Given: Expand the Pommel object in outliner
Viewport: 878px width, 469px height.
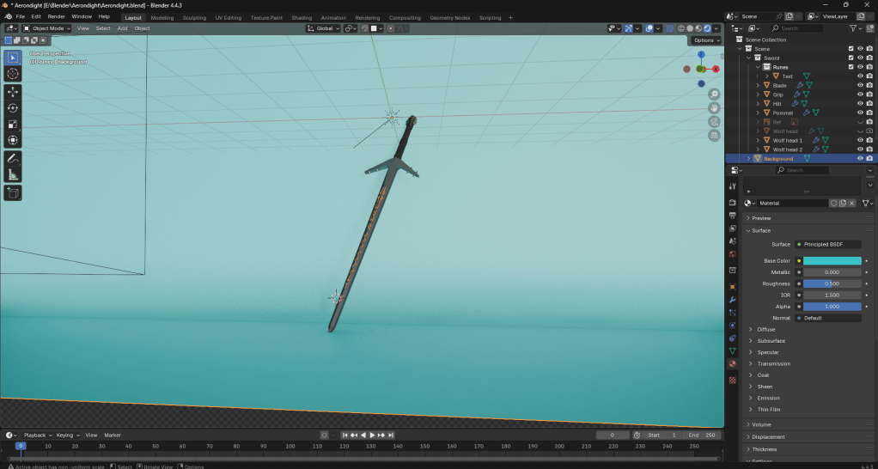Looking at the screenshot, I should tap(758, 113).
